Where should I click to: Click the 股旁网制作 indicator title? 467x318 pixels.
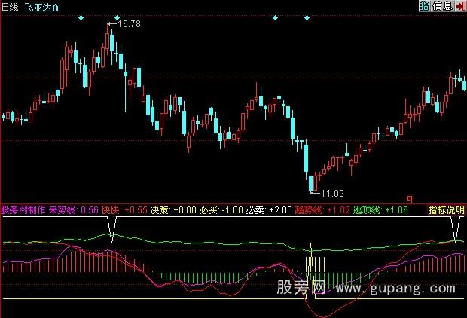pos(23,210)
